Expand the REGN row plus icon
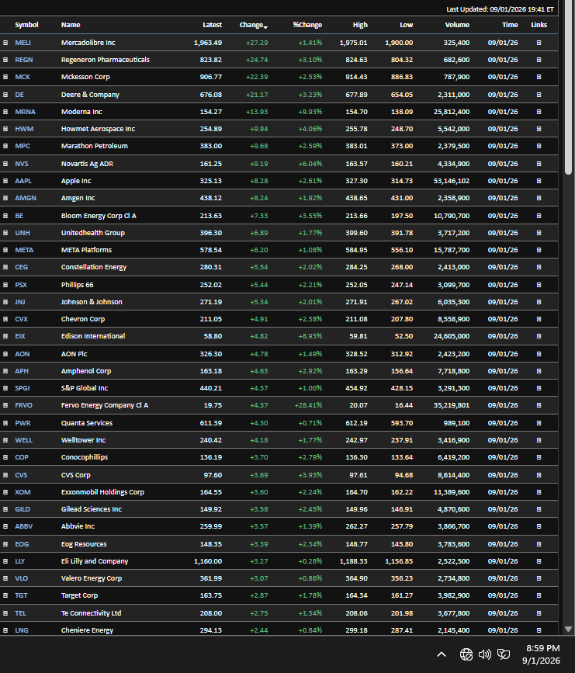Viewport: 575px width, 673px height. point(5,60)
